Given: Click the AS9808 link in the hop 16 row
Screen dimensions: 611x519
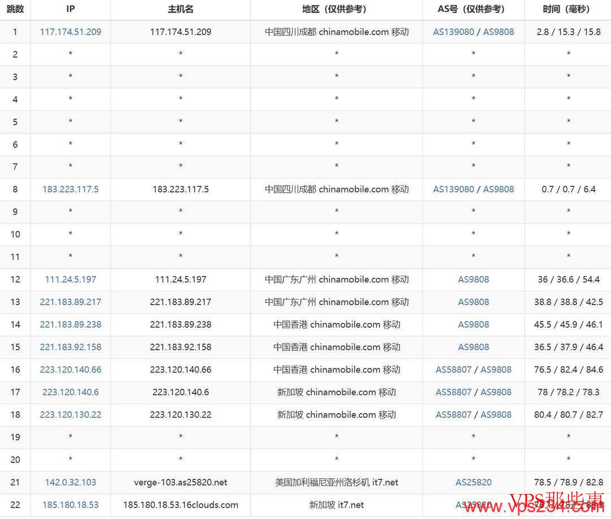Looking at the screenshot, I should coord(496,370).
